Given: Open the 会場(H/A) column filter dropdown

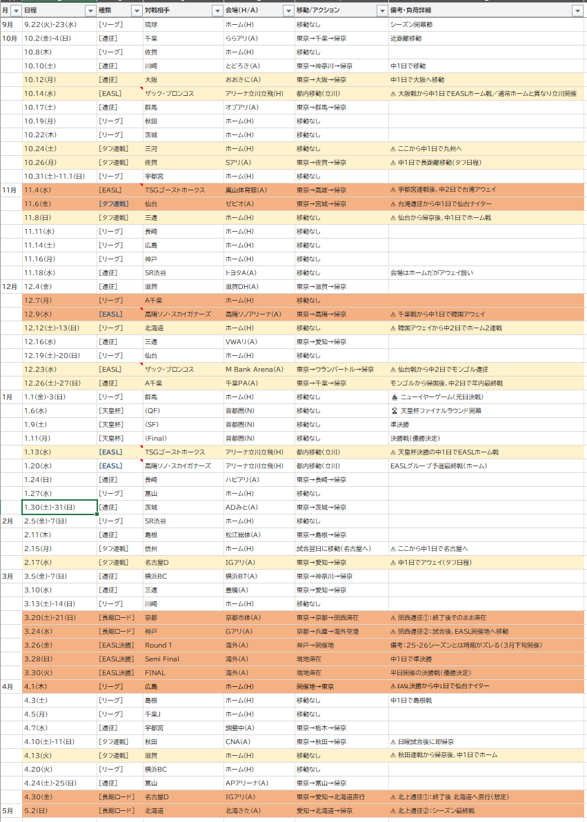Looking at the screenshot, I should point(288,10).
